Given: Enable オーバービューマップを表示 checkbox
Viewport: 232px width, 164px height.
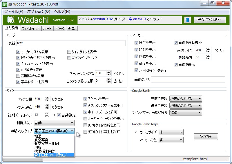Looking at the screenshot, I should pyautogui.click(x=85, y=118).
